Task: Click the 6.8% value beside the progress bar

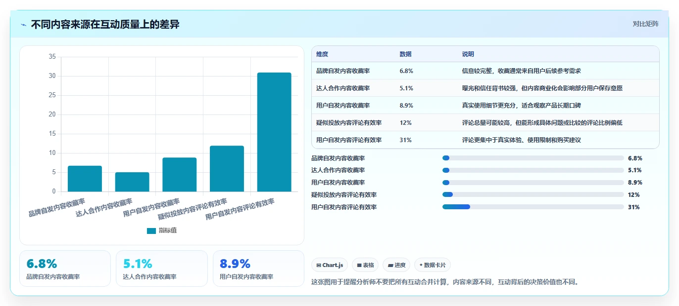Action: (635, 158)
